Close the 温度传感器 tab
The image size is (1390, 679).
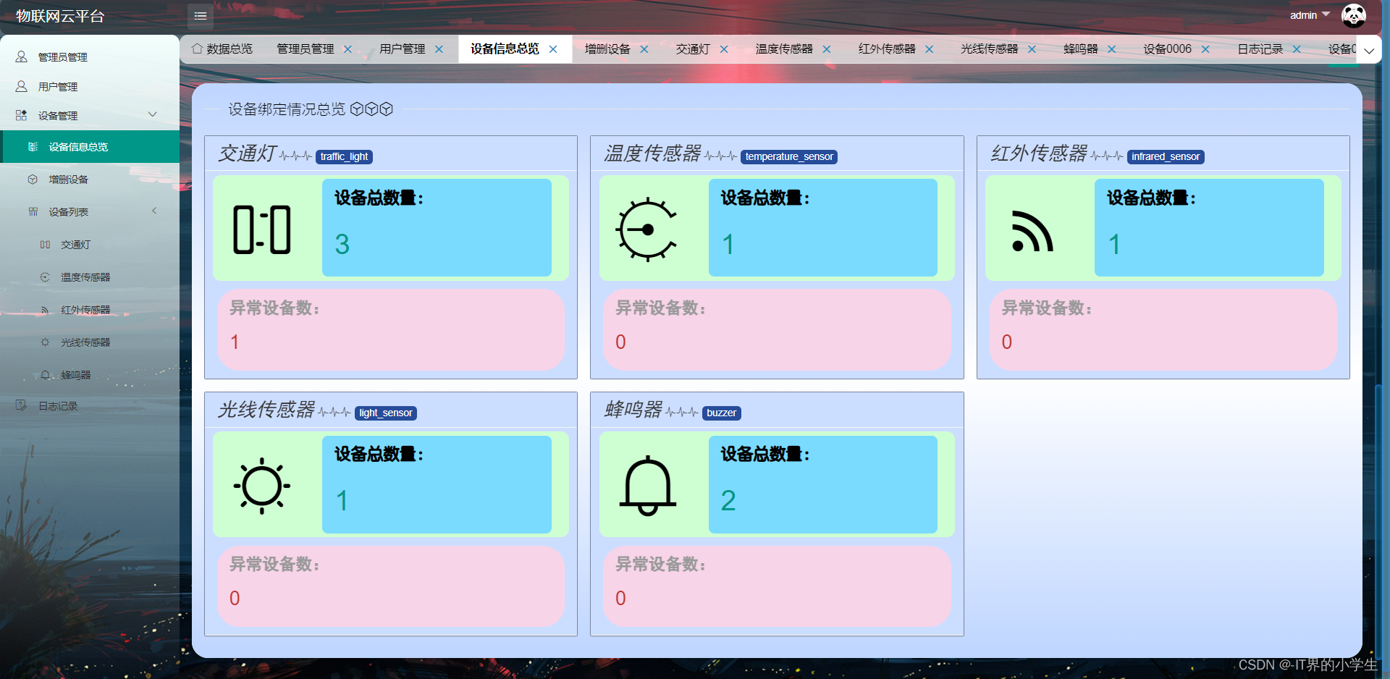tap(827, 48)
